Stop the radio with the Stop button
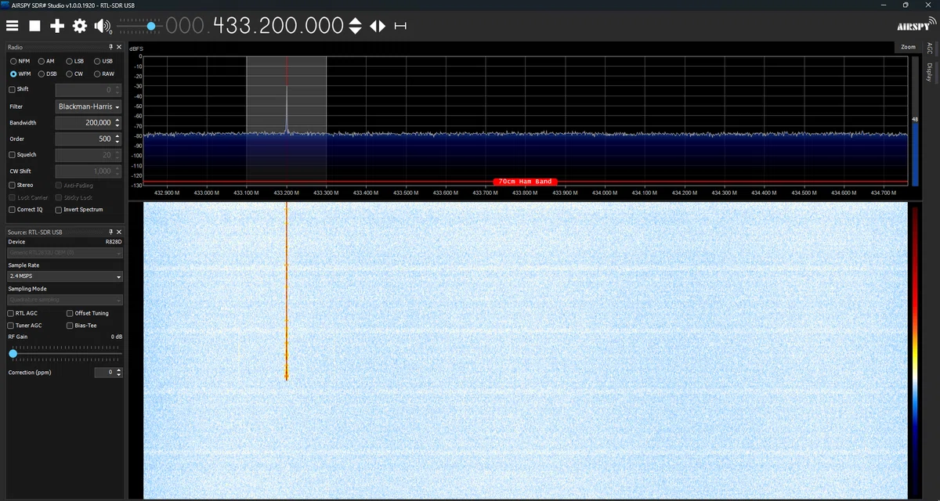Viewport: 940px width, 501px height. click(x=34, y=26)
